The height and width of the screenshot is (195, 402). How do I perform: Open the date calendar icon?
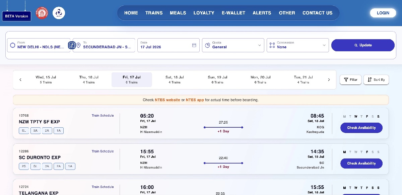point(194,45)
